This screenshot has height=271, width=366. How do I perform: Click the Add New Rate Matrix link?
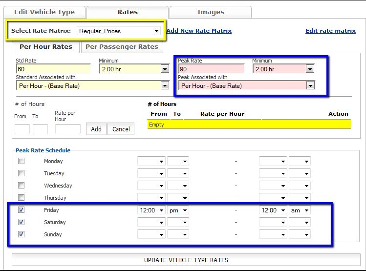[199, 31]
